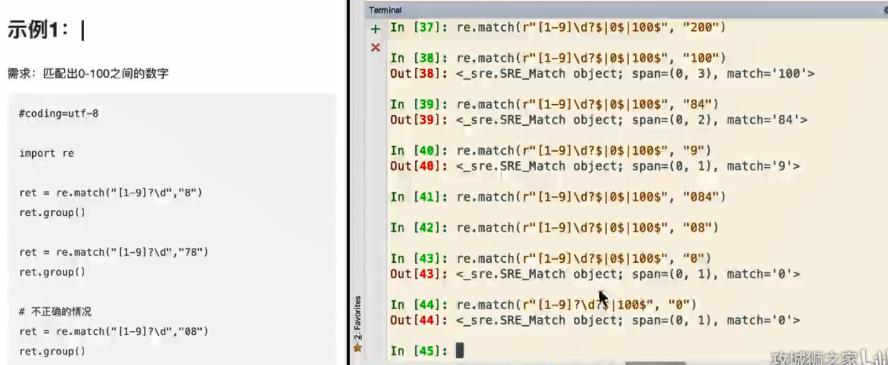Click the re.match line matching "78"
The width and height of the screenshot is (888, 365).
114,252
